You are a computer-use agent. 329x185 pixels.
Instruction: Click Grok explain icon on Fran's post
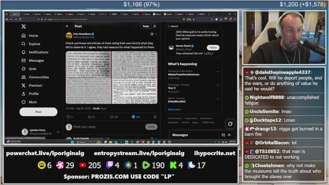click(x=152, y=34)
